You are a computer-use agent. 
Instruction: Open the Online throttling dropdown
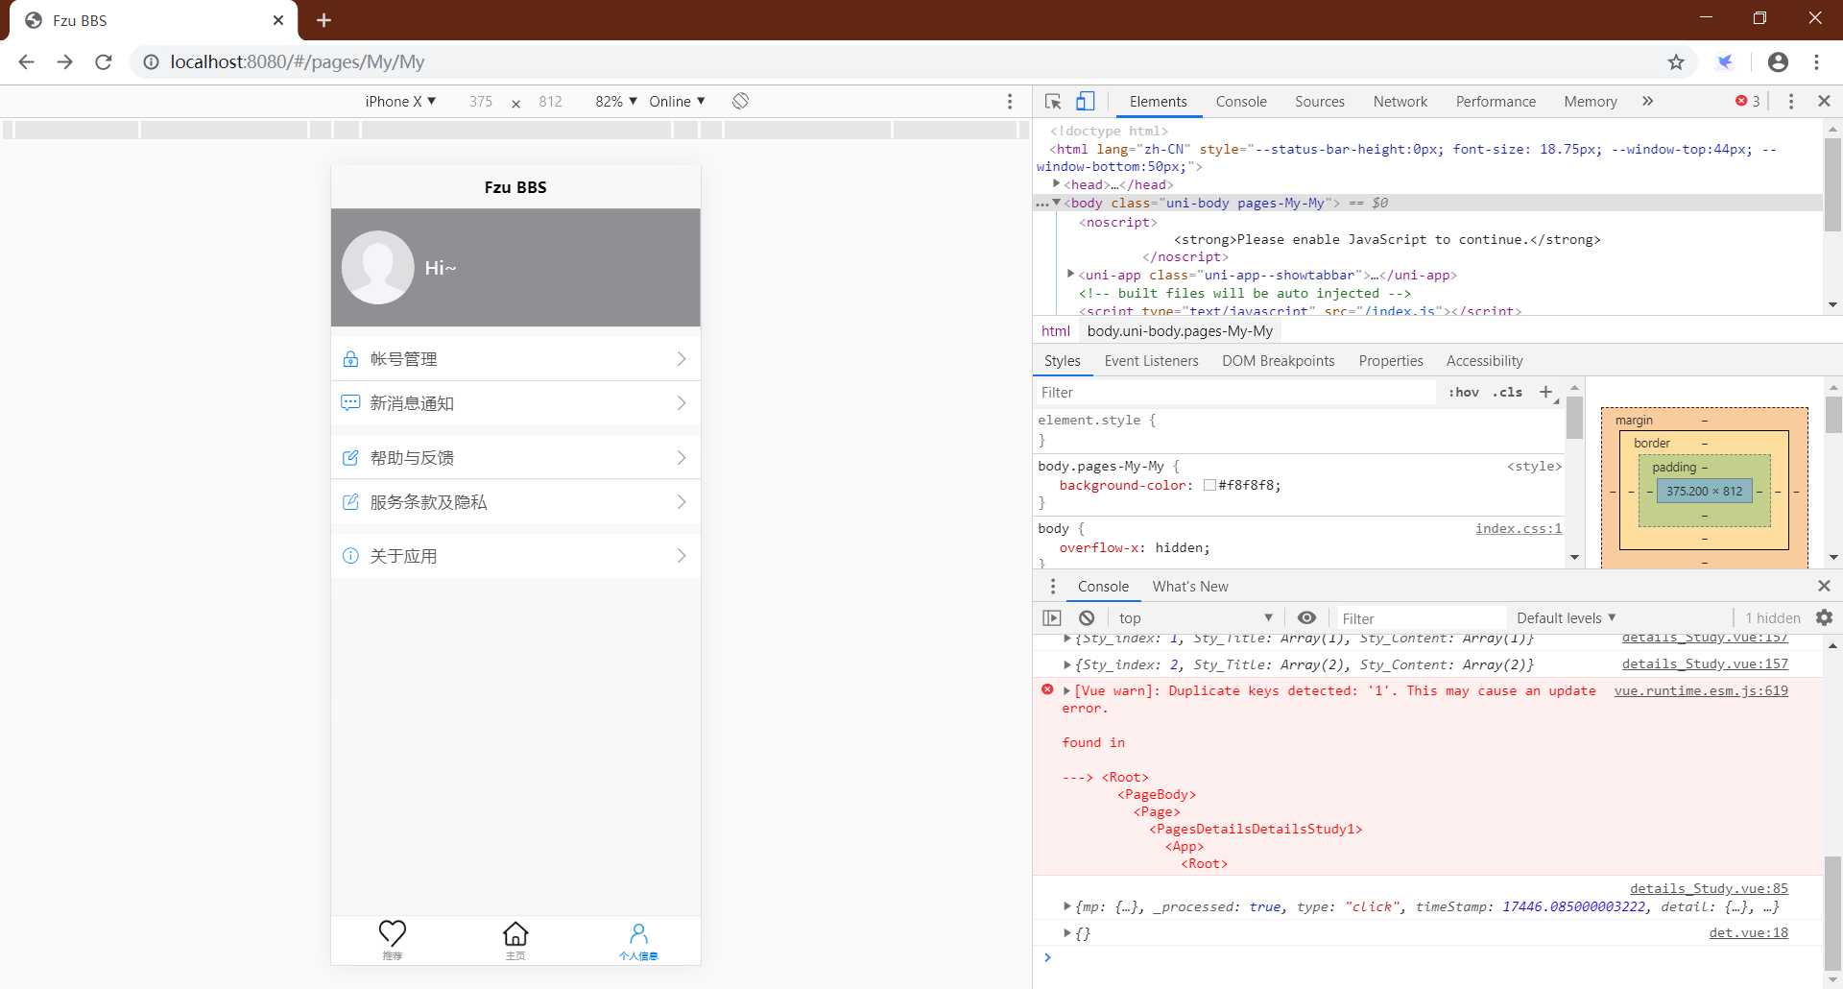(677, 101)
